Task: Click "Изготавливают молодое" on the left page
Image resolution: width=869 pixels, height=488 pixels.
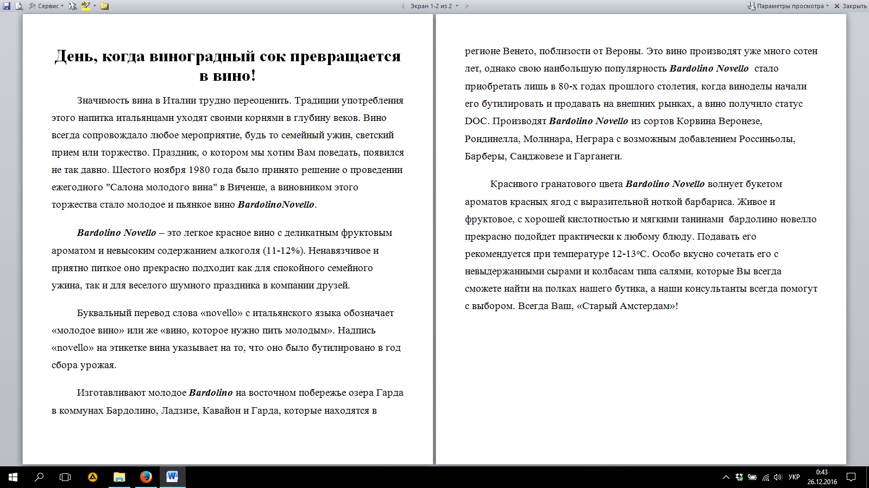Action: tap(131, 393)
